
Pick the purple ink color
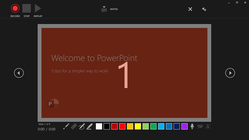(185, 126)
